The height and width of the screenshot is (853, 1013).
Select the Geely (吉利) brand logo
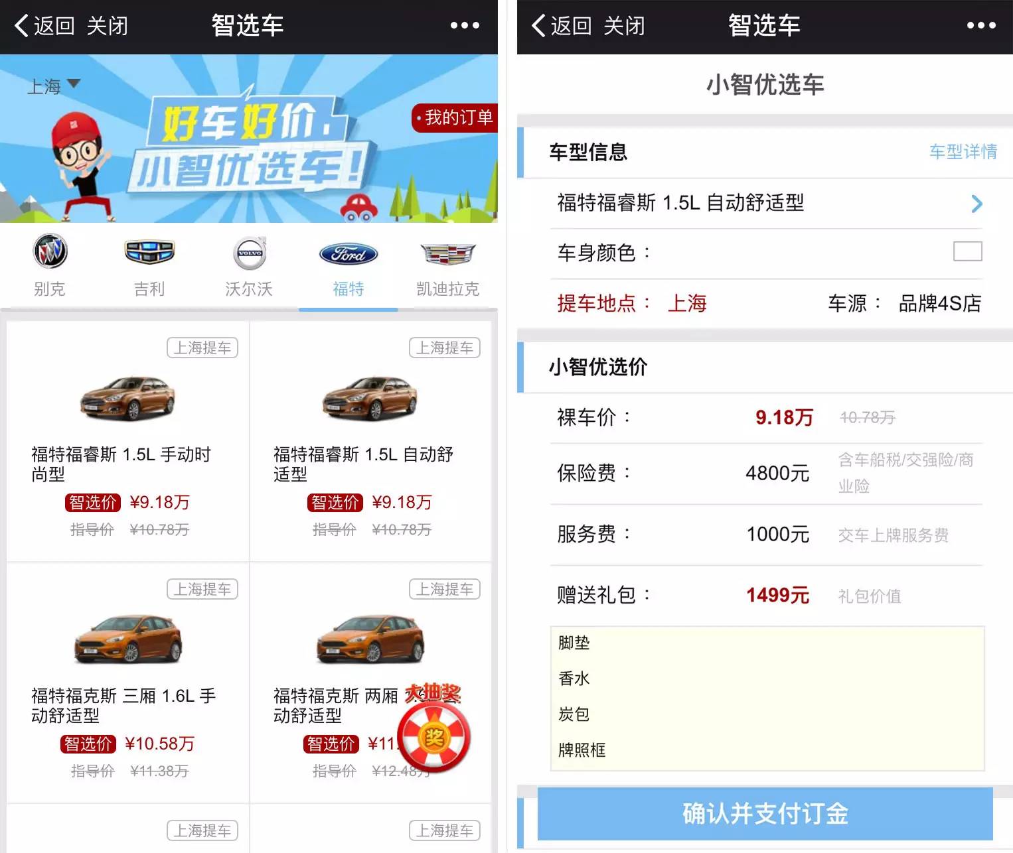(x=149, y=252)
